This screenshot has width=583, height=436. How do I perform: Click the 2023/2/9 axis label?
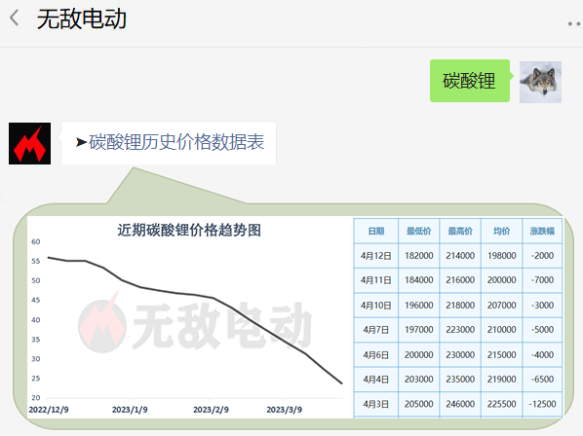pyautogui.click(x=211, y=410)
